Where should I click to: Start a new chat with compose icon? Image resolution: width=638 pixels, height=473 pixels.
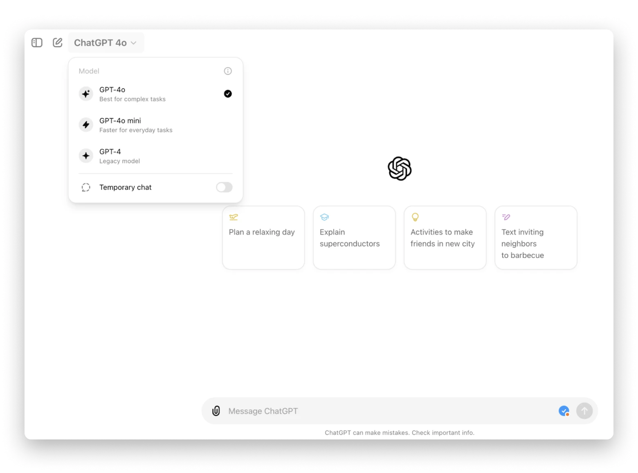point(58,43)
